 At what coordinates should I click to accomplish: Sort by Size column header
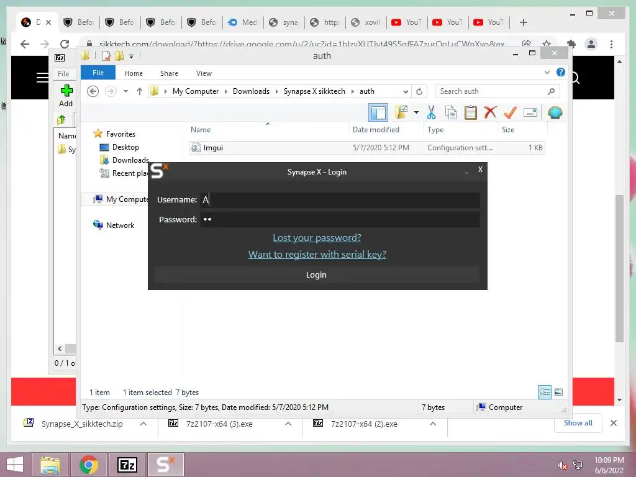click(x=522, y=130)
